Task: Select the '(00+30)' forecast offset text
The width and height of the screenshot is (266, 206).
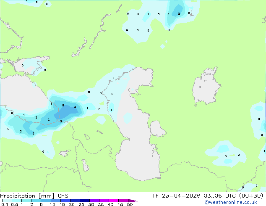Action: (251, 196)
